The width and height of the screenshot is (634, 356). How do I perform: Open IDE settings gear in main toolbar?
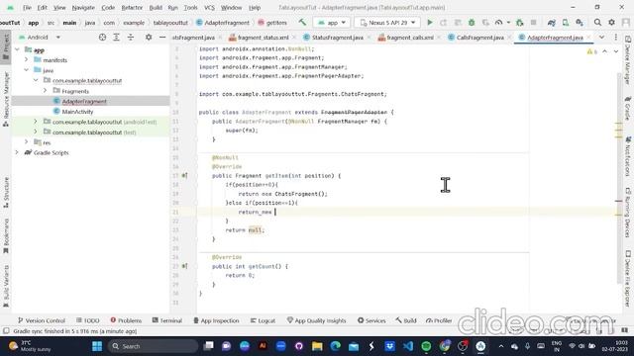click(x=611, y=23)
